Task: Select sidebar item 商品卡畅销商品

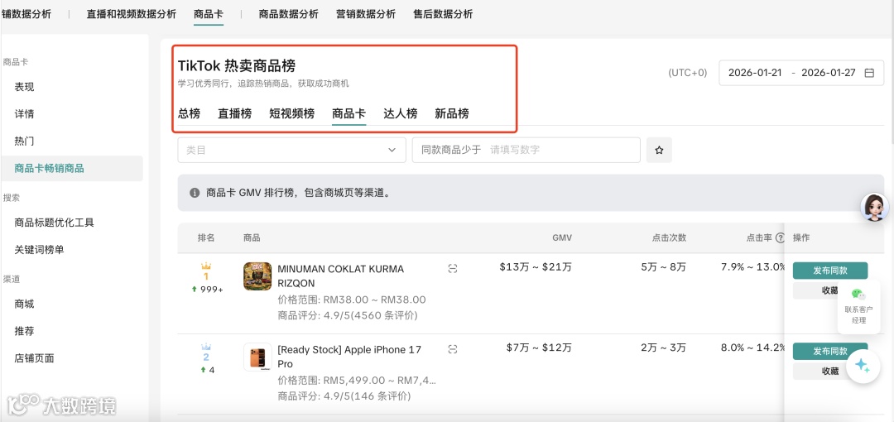Action: 72,168
